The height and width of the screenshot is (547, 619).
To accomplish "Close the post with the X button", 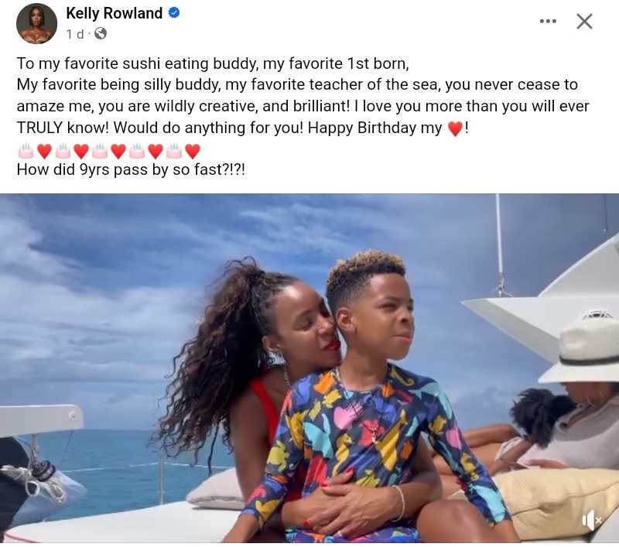I will (584, 22).
